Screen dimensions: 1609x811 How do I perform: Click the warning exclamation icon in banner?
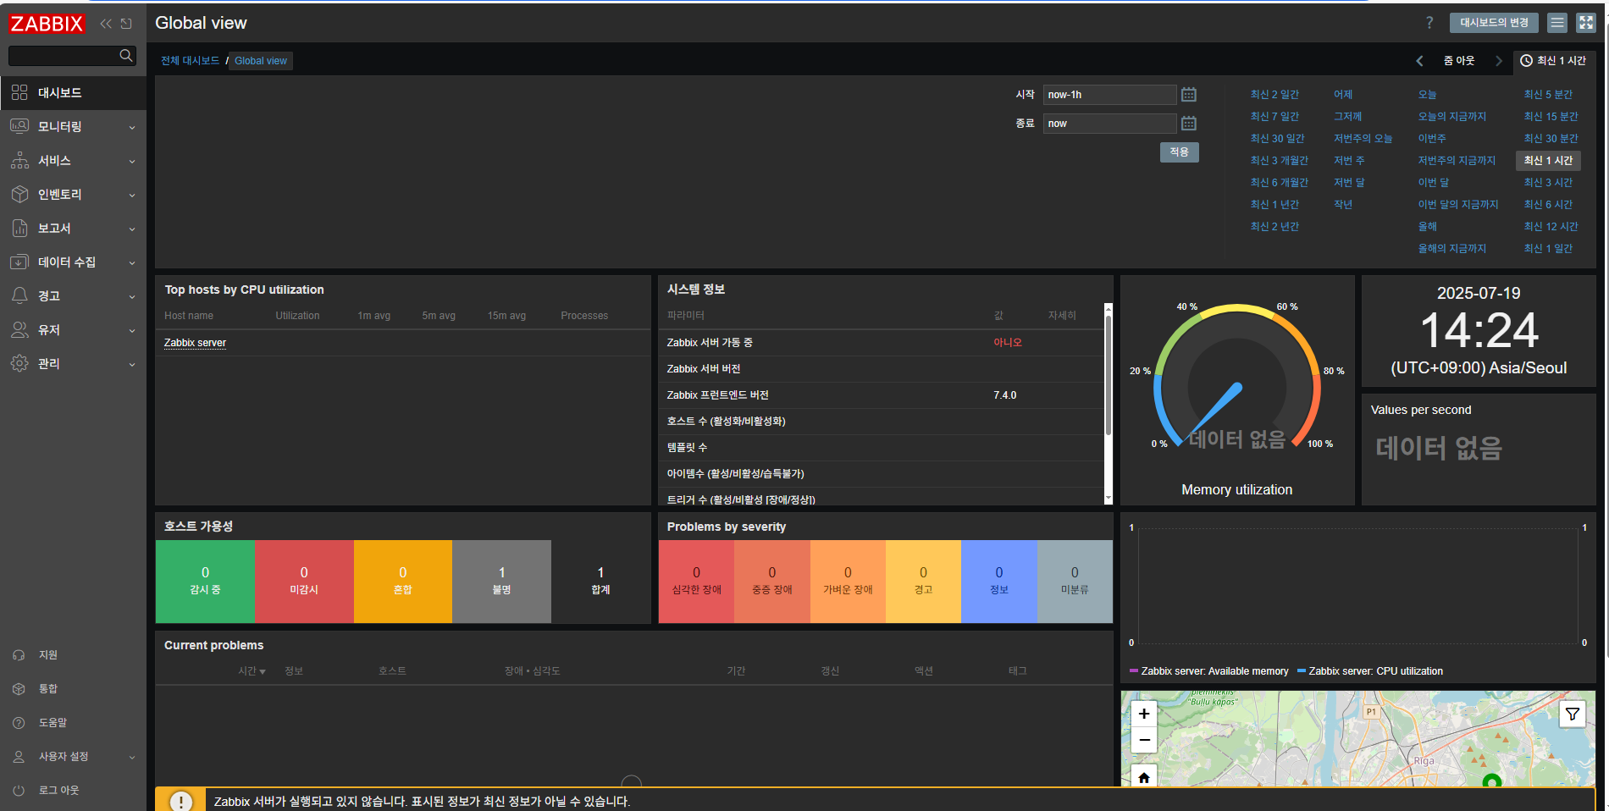pyautogui.click(x=180, y=801)
